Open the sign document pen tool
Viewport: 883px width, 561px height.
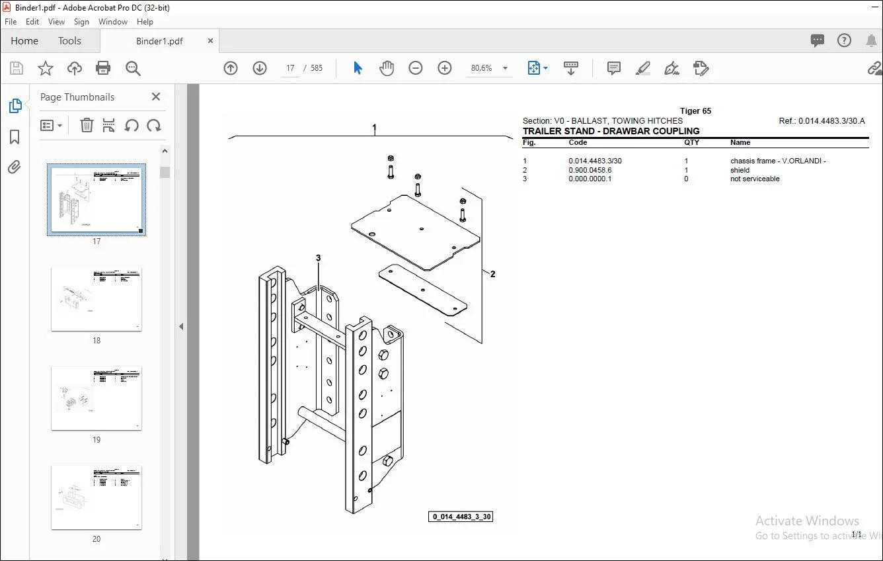tap(672, 68)
